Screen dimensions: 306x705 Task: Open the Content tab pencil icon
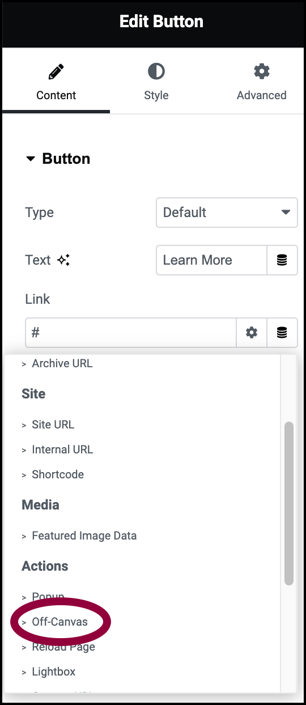coord(56,72)
